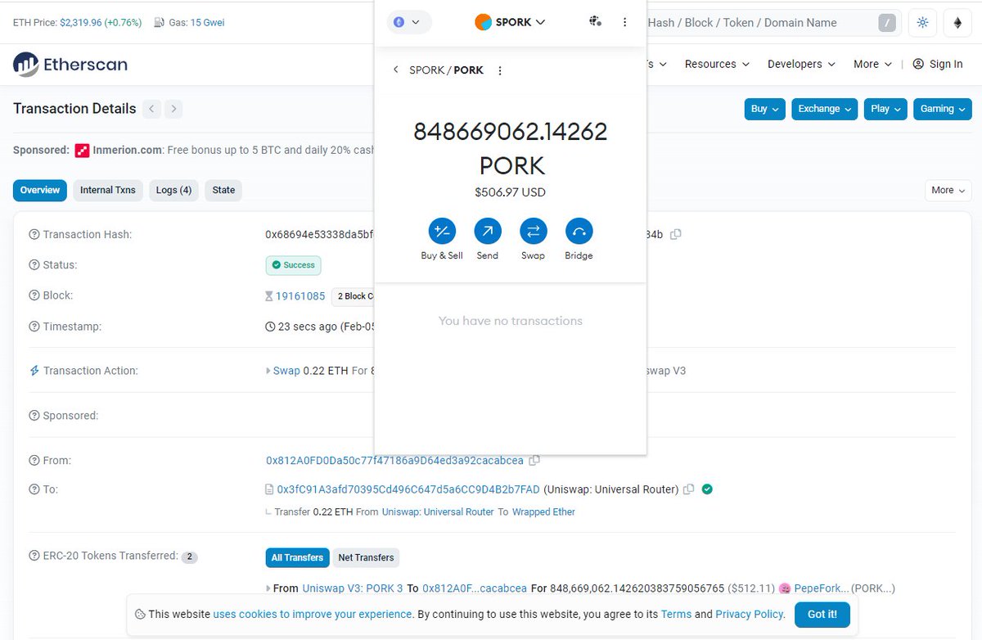982x640 pixels.
Task: Click the search slash shortcut icon
Action: click(887, 23)
